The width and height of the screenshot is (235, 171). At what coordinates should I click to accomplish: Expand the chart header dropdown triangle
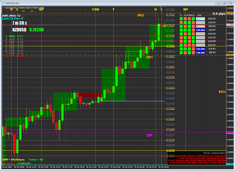click(x=3, y=8)
